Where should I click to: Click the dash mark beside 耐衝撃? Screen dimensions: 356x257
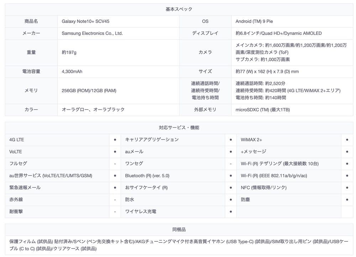coord(115,212)
